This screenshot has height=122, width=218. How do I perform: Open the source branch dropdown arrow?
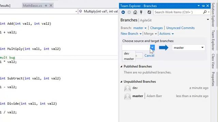[152, 47]
